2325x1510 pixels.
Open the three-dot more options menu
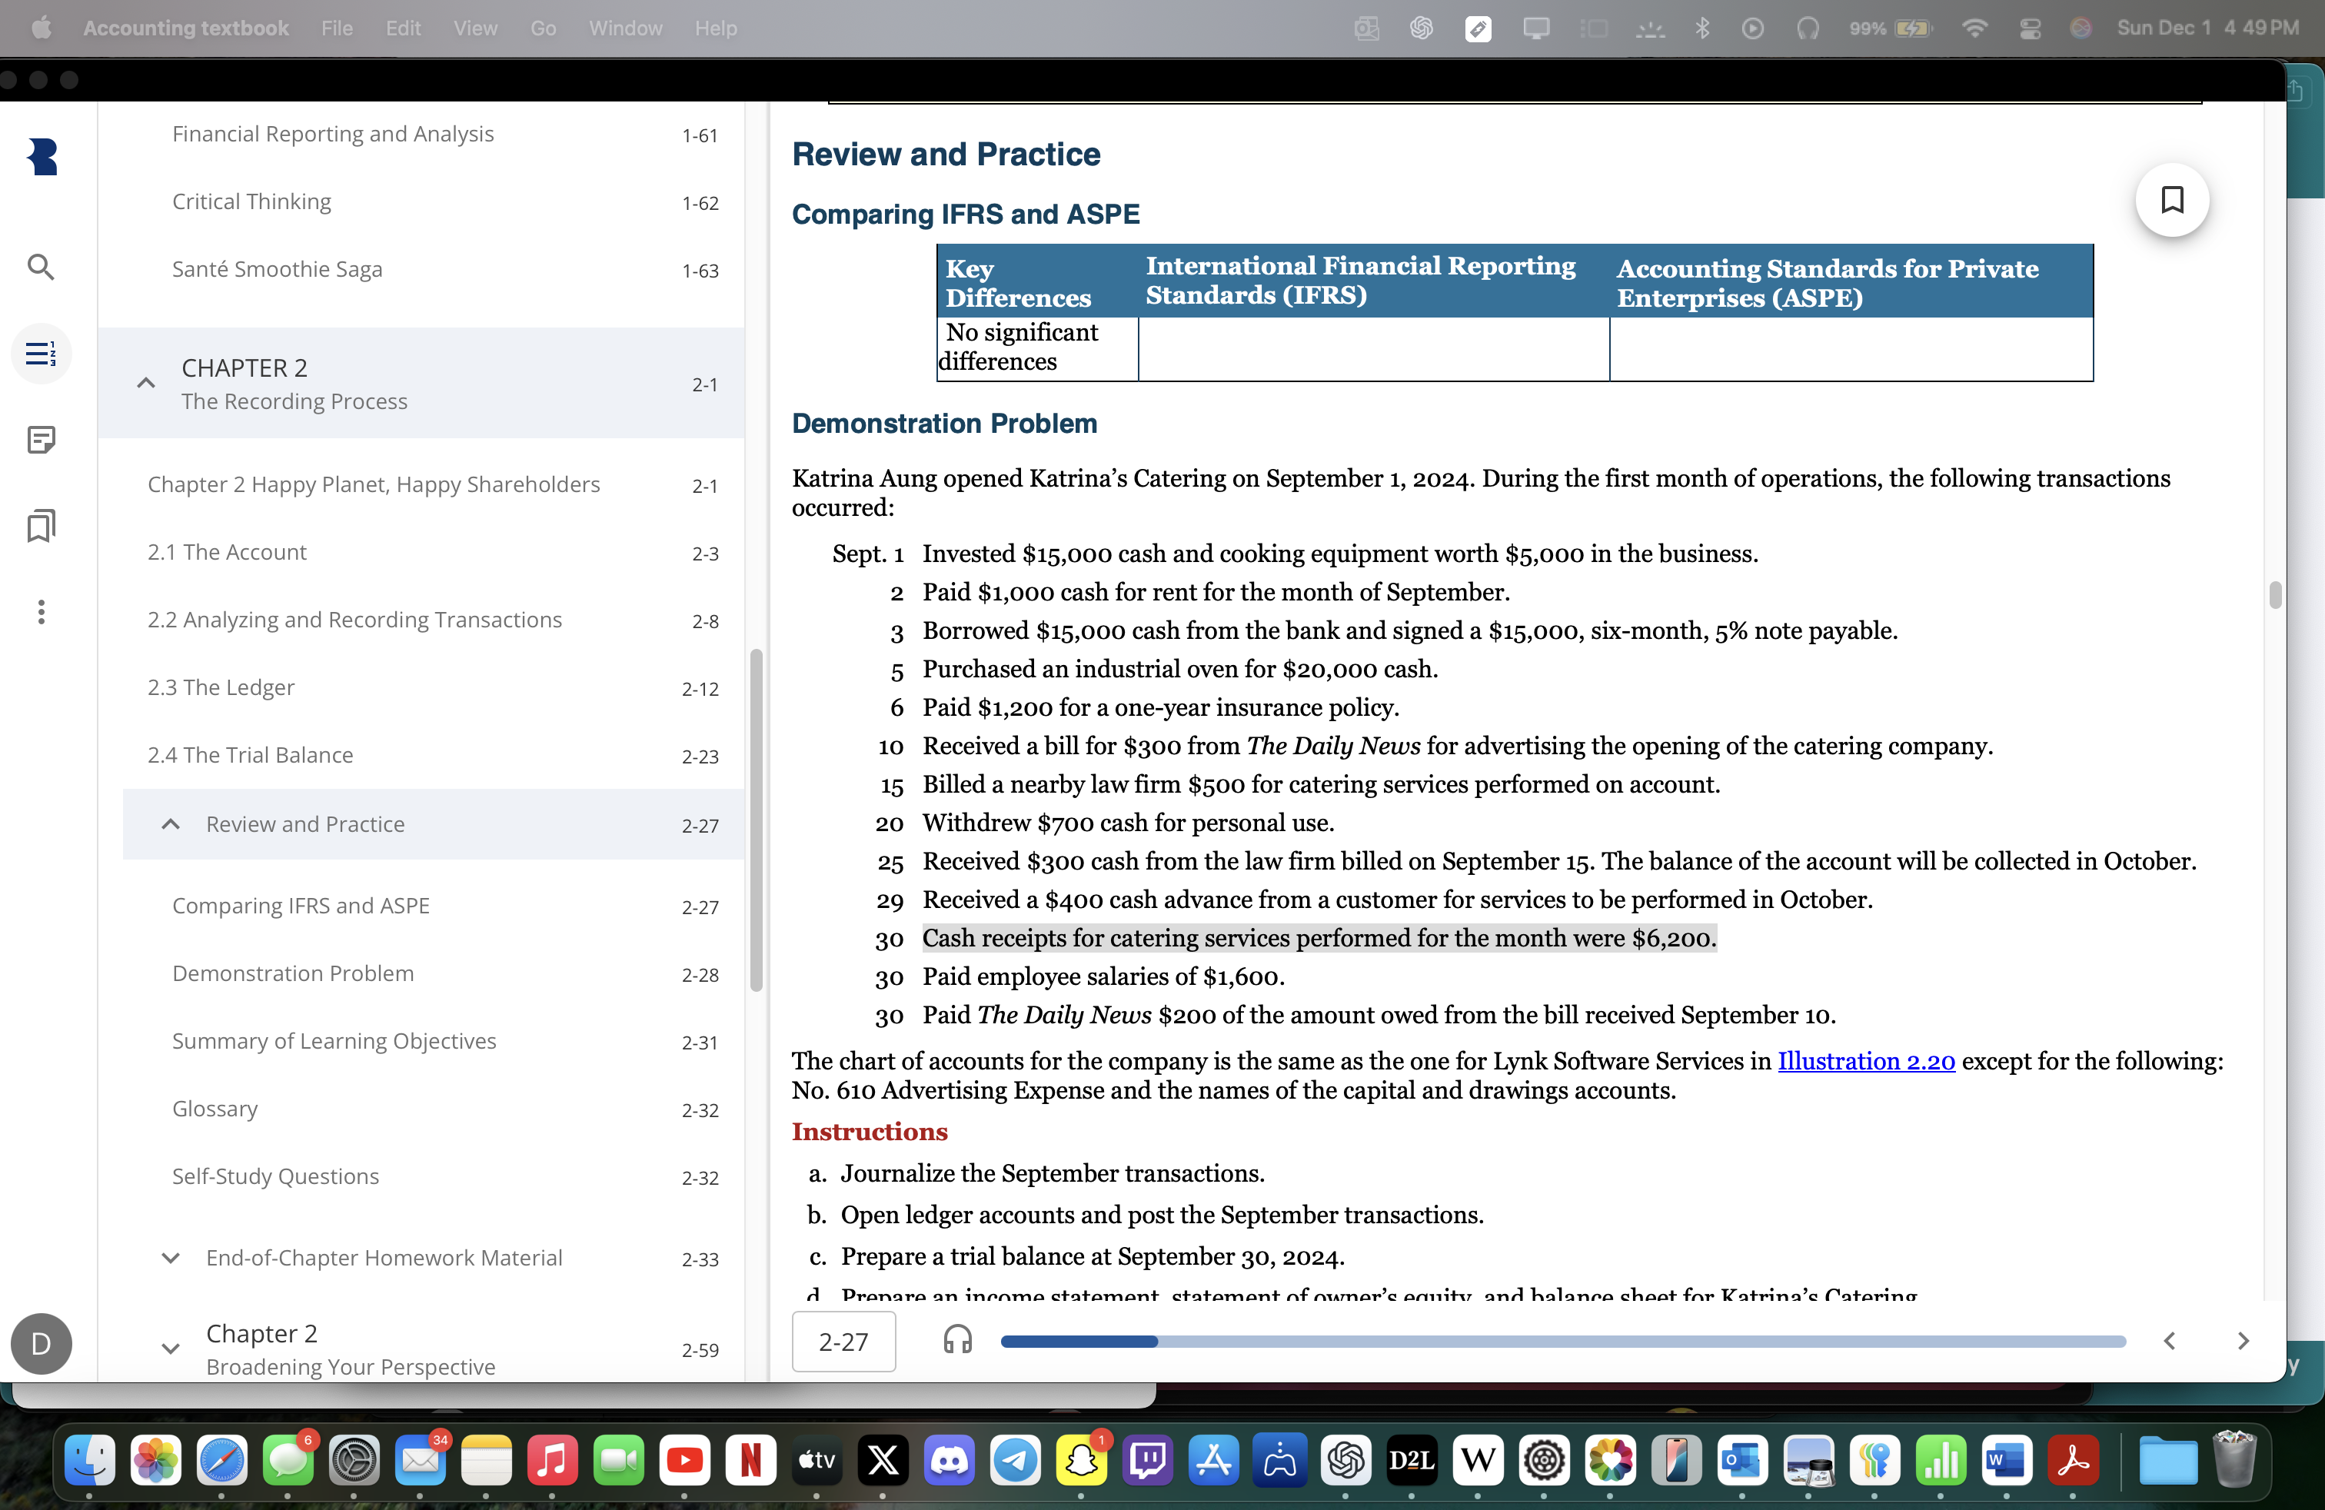pos(40,613)
